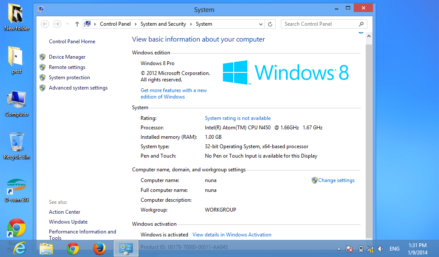Click shield icon beside Remote settings
The image size is (439, 257).
pyautogui.click(x=42, y=67)
